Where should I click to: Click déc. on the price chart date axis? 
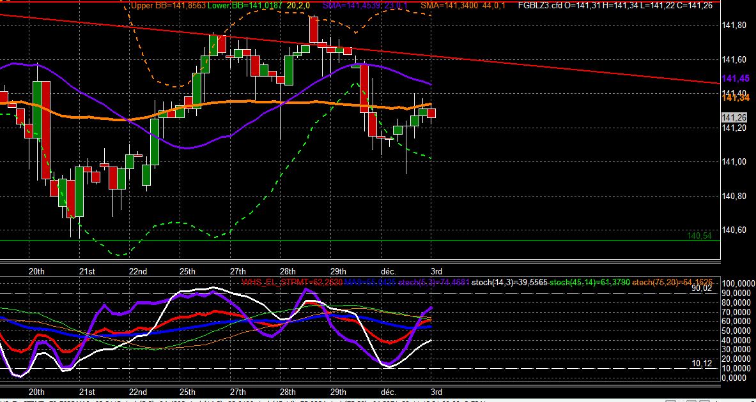tap(389, 272)
